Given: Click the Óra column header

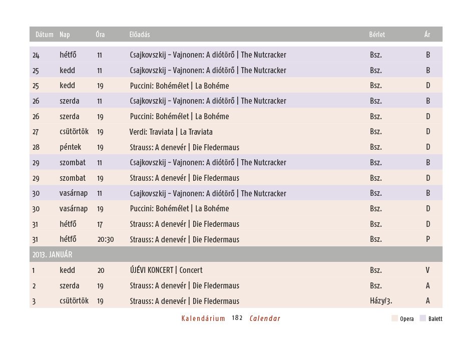Looking at the screenshot, I should point(100,35).
